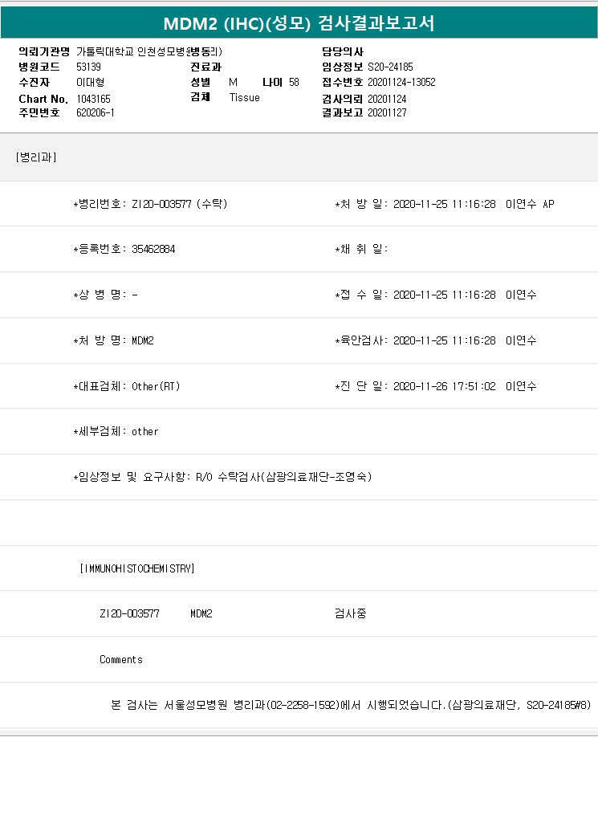Select the patient name next to 수진자
The height and width of the screenshot is (835, 598).
coord(90,82)
